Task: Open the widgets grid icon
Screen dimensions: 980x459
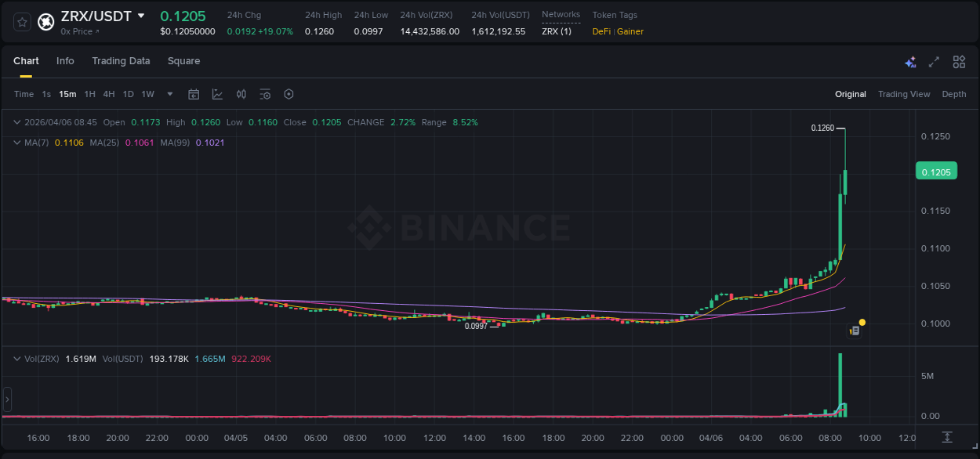Action: point(959,61)
